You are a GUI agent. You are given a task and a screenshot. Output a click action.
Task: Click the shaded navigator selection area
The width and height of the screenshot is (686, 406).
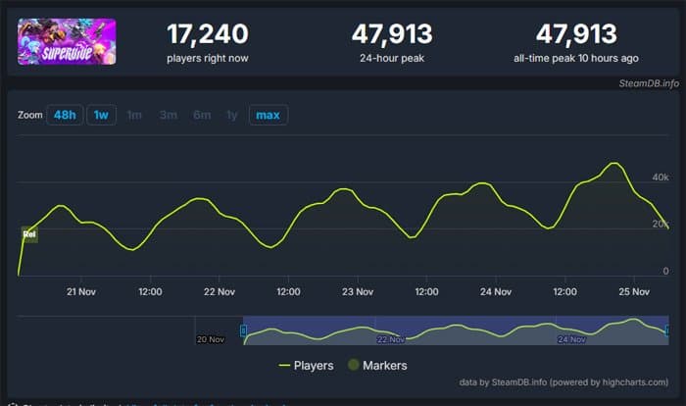(x=456, y=330)
